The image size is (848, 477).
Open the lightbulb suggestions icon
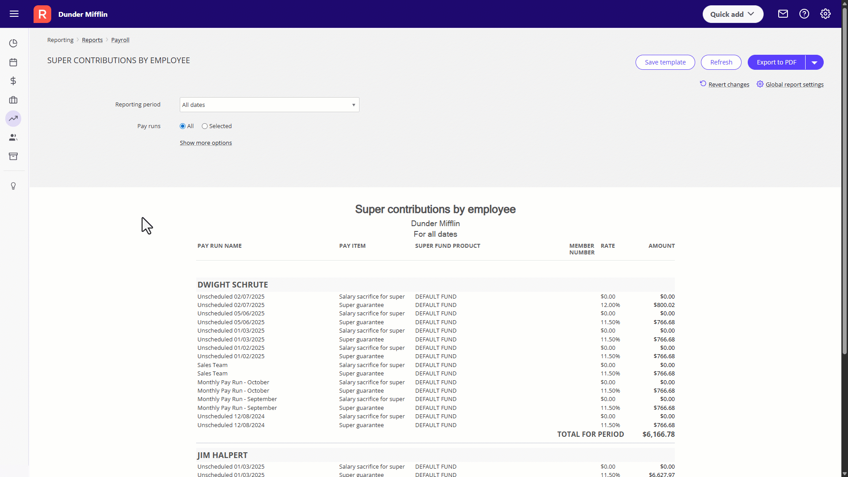tap(13, 186)
